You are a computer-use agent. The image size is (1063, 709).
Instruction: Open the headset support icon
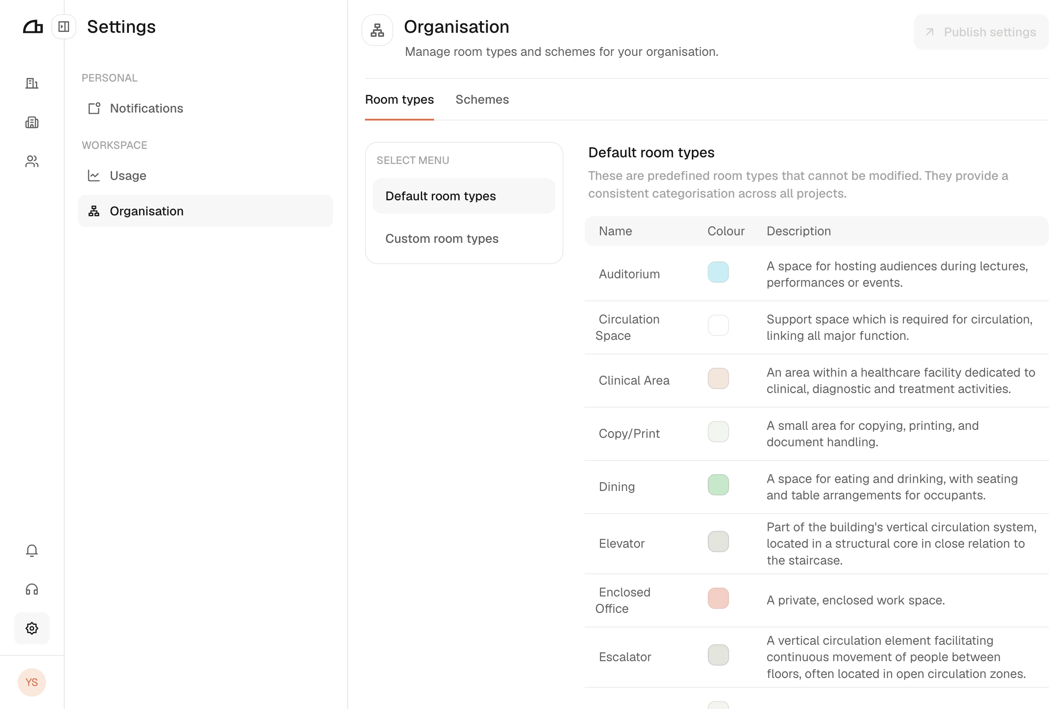pos(31,589)
